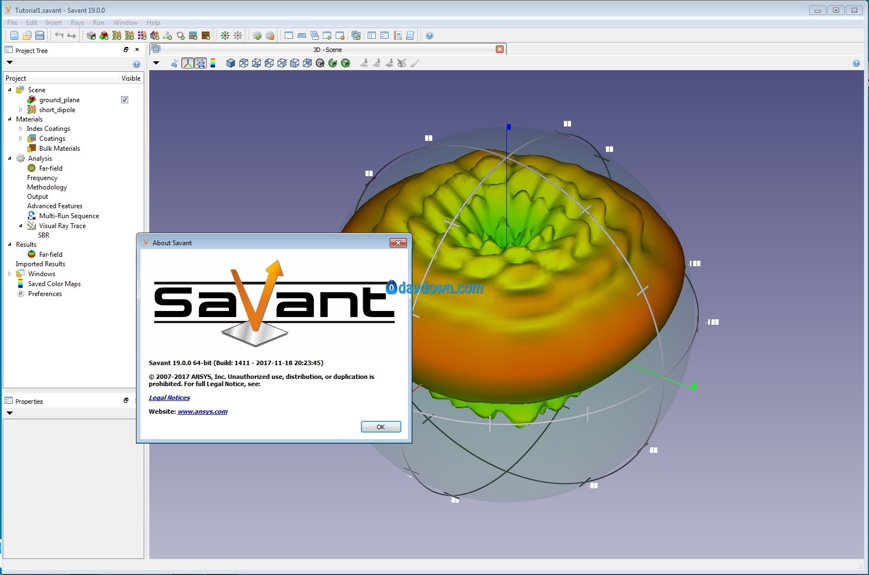Open the Rays menu
The image size is (869, 575).
[x=77, y=23]
